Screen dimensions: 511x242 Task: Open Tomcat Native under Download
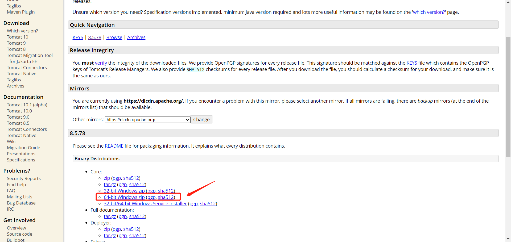click(22, 74)
